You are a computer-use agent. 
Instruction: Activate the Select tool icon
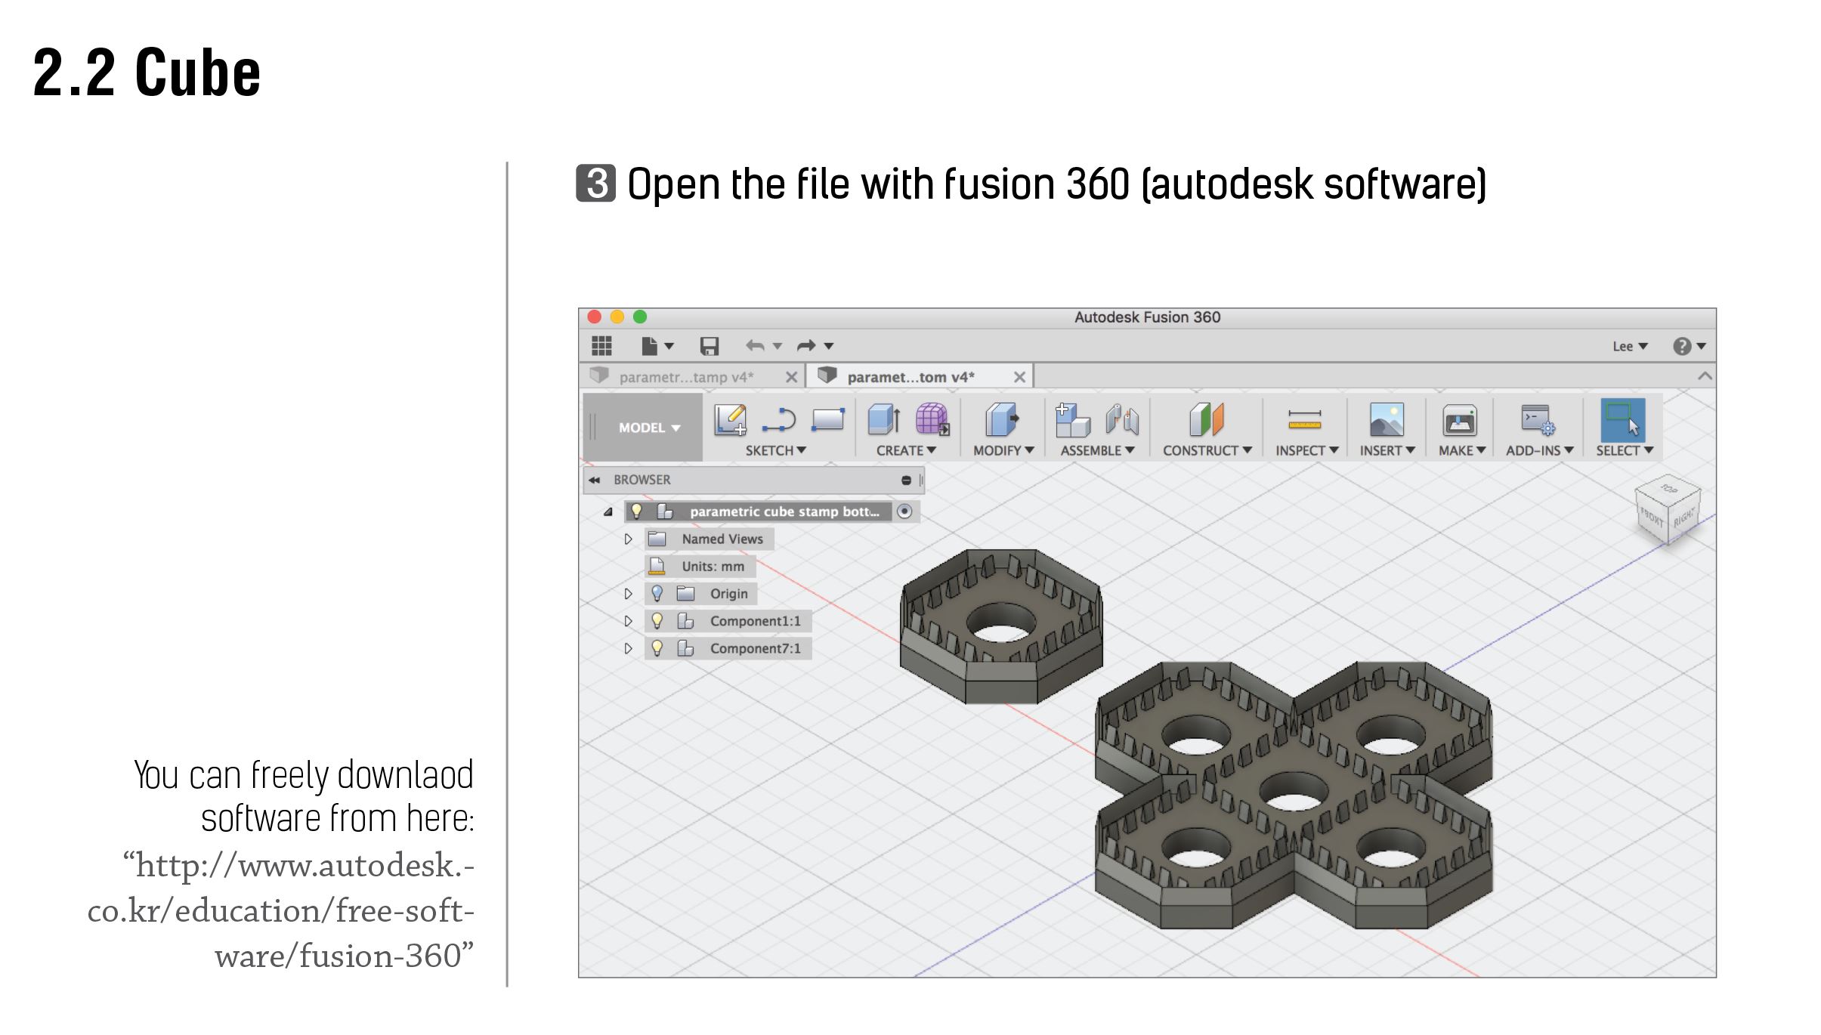click(x=1623, y=420)
